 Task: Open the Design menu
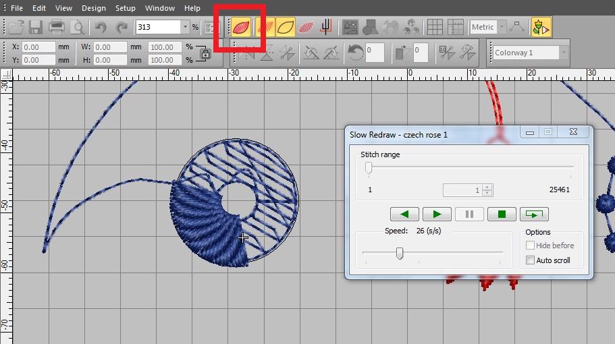pyautogui.click(x=94, y=8)
